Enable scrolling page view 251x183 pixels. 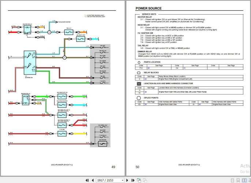[238, 180]
